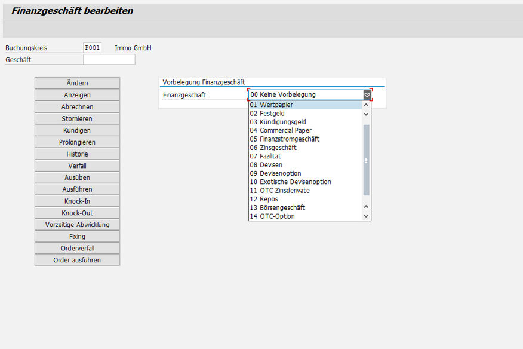Screen dimensions: 523x349
Task: Click the Prolongieren button
Action: pyautogui.click(x=77, y=142)
